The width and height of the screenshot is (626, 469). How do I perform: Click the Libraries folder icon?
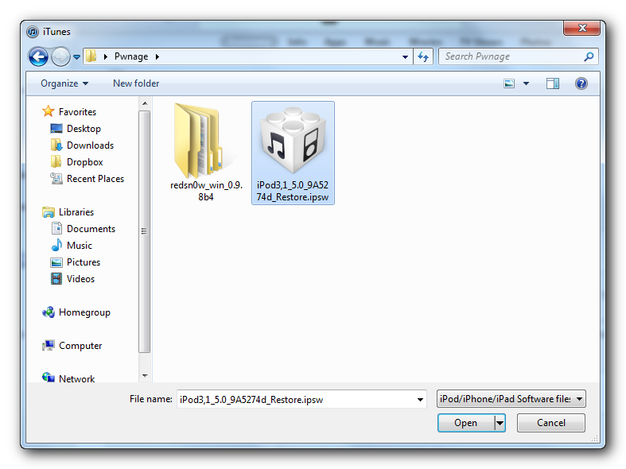[x=49, y=212]
